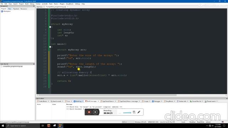
Task: Collapse the main function fold marker
Action: tap(50, 47)
